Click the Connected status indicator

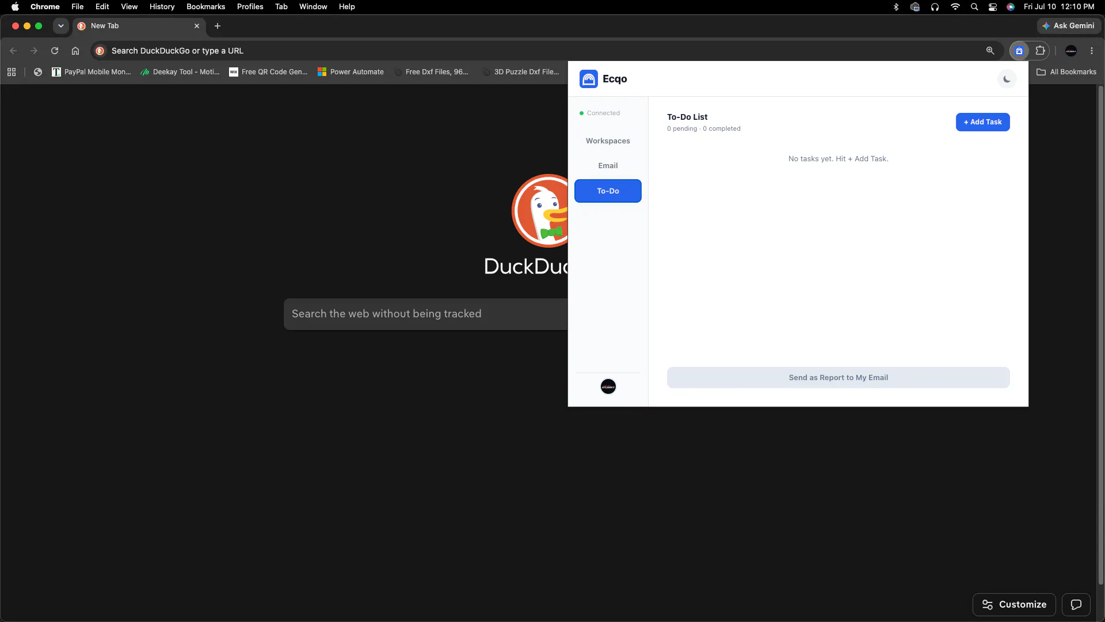pyautogui.click(x=600, y=113)
